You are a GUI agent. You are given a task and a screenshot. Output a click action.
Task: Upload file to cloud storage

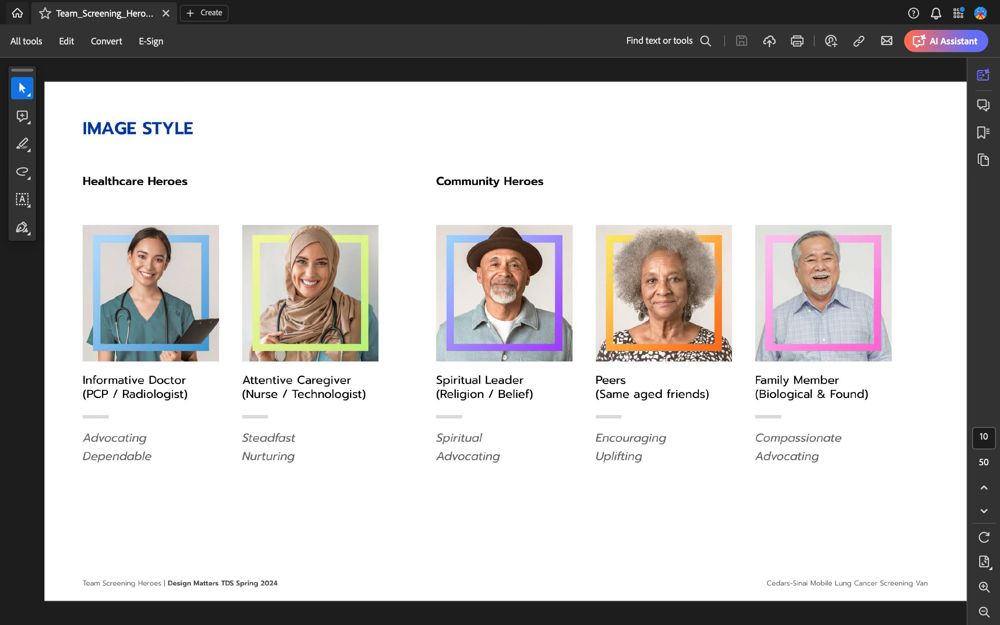click(x=769, y=41)
